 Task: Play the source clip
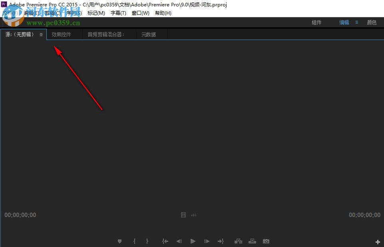[193, 241]
